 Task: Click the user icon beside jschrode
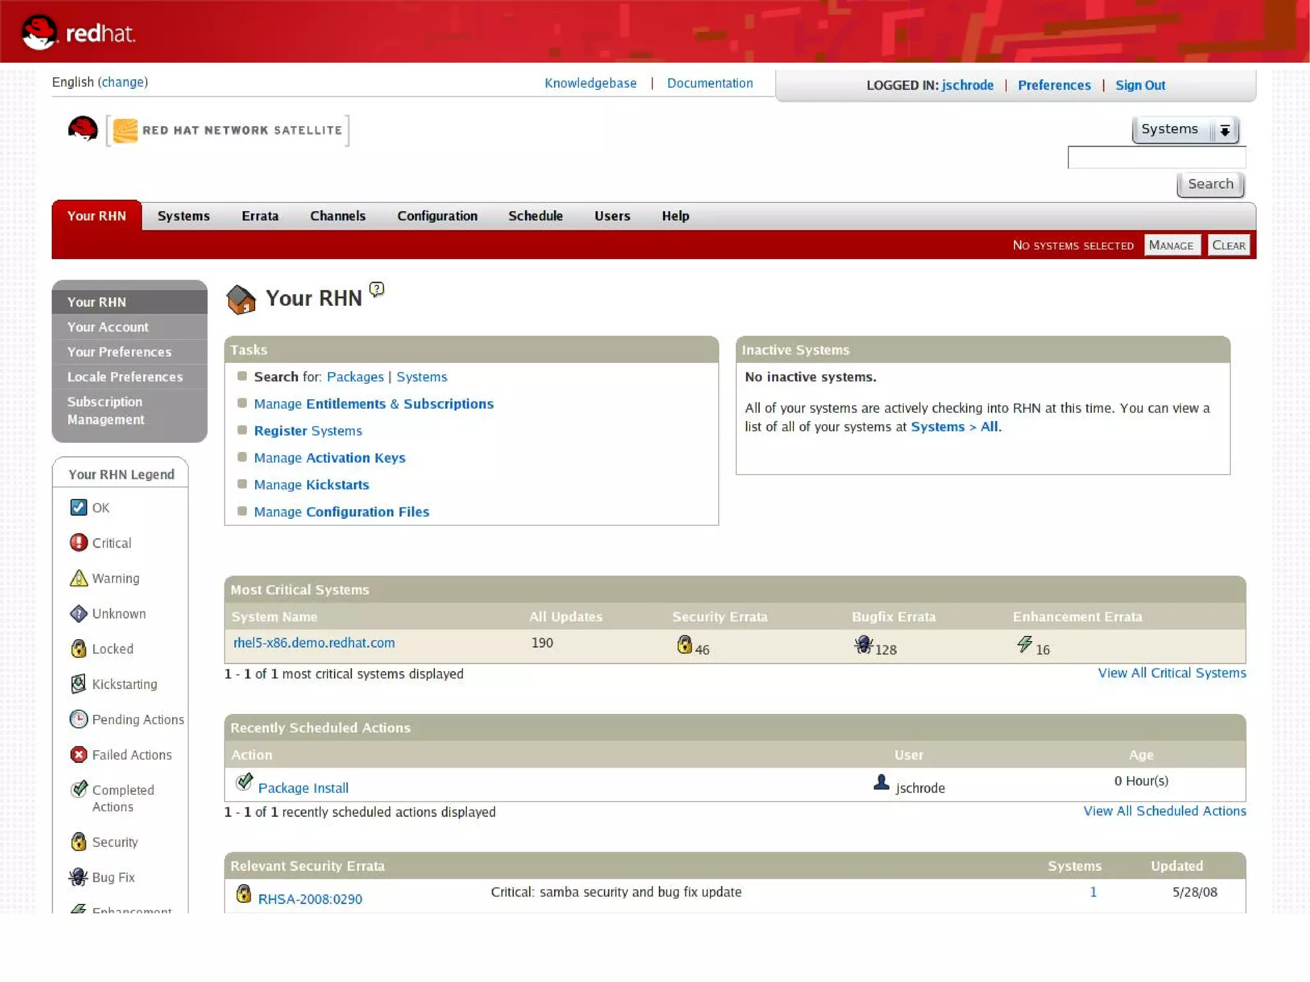coord(881,782)
